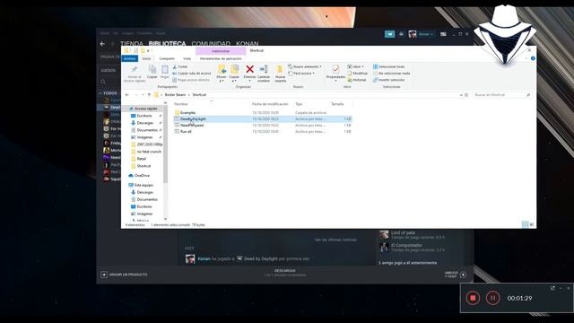Sort by Fecha de modificación header
The height and width of the screenshot is (323, 574).
coord(271,104)
